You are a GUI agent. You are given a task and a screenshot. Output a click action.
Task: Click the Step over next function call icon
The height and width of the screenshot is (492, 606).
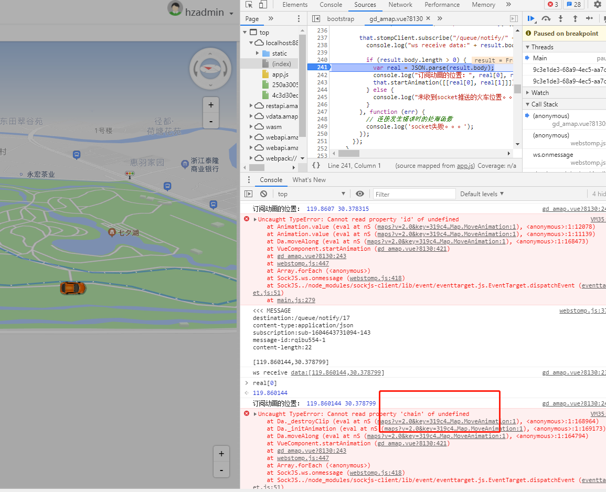tap(545, 18)
